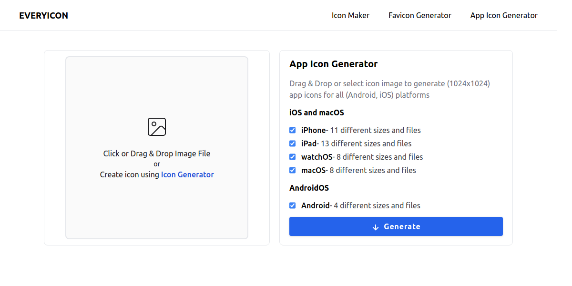The height and width of the screenshot is (286, 572).
Task: Click the "iPad" label text
Action: pos(309,143)
